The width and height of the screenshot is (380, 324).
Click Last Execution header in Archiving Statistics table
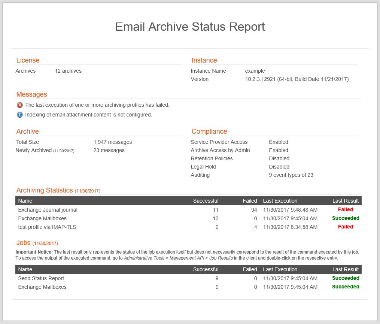pos(280,201)
